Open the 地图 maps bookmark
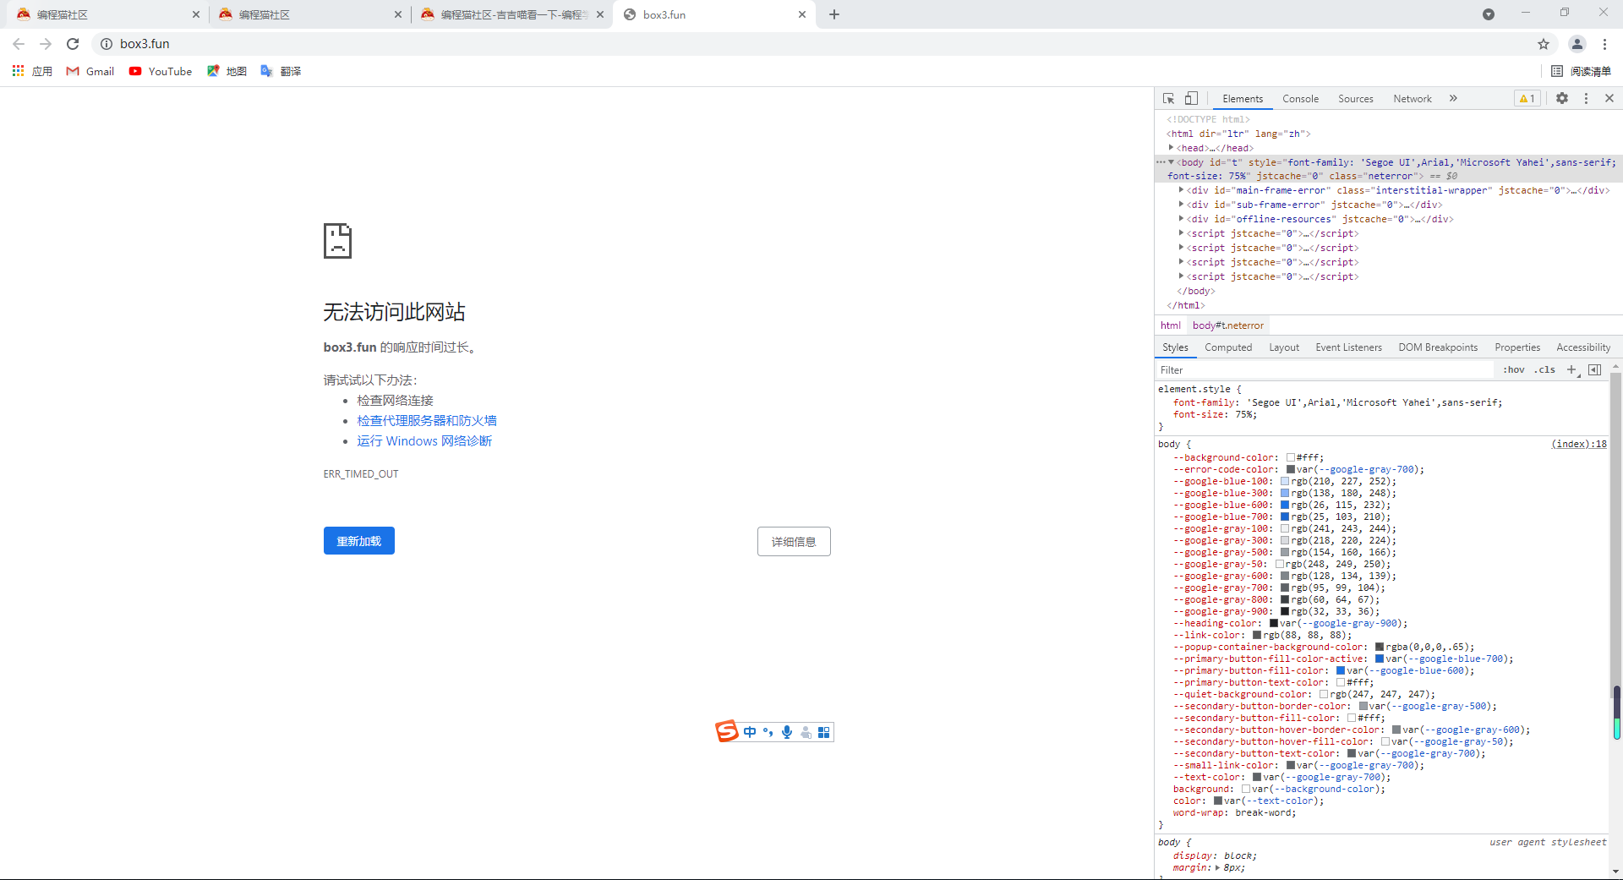Image resolution: width=1623 pixels, height=880 pixels. (x=227, y=72)
